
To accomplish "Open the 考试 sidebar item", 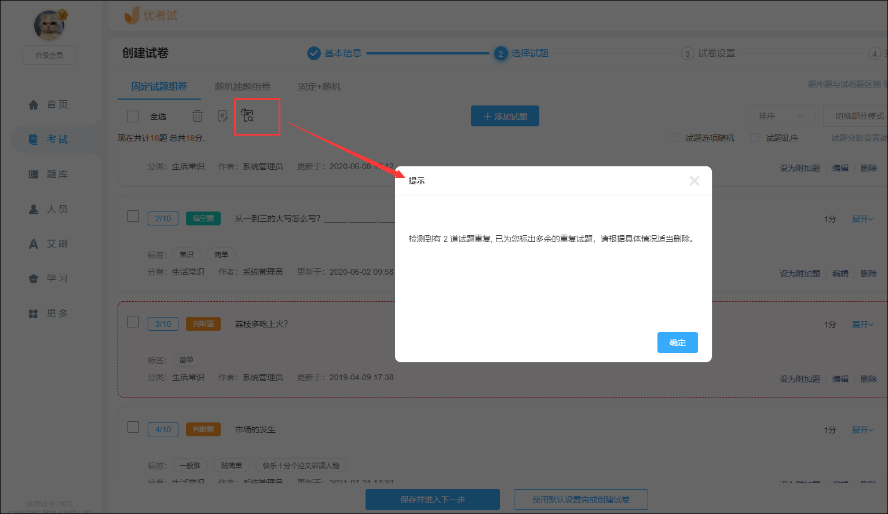I will pos(49,139).
